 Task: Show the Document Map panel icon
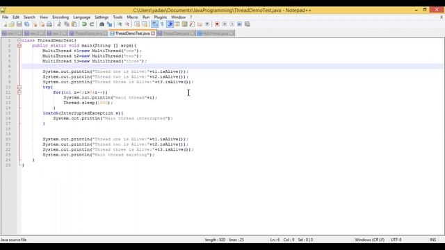(x=185, y=24)
